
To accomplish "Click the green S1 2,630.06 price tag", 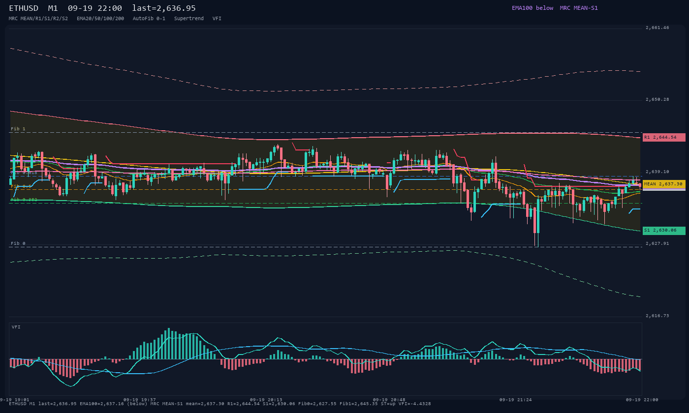I will (x=664, y=231).
